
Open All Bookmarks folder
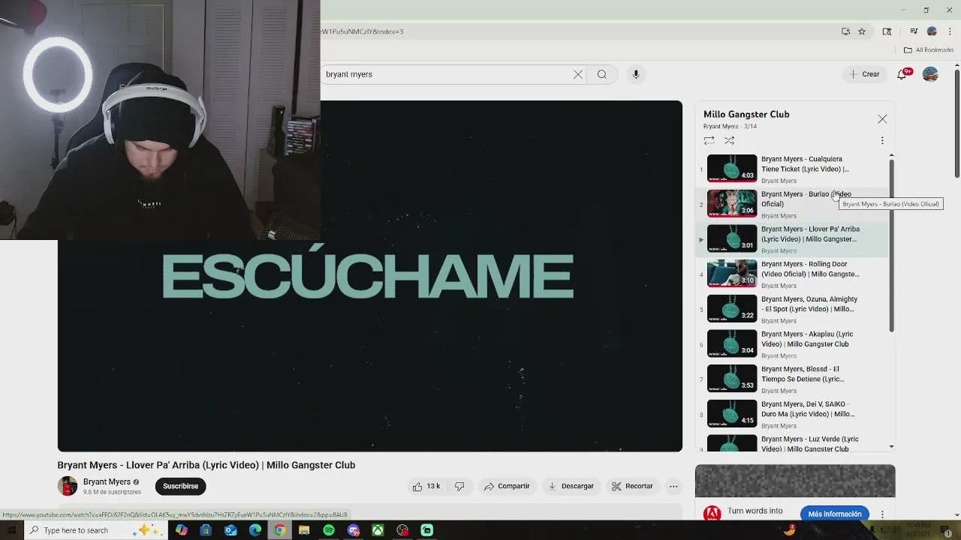click(x=929, y=50)
